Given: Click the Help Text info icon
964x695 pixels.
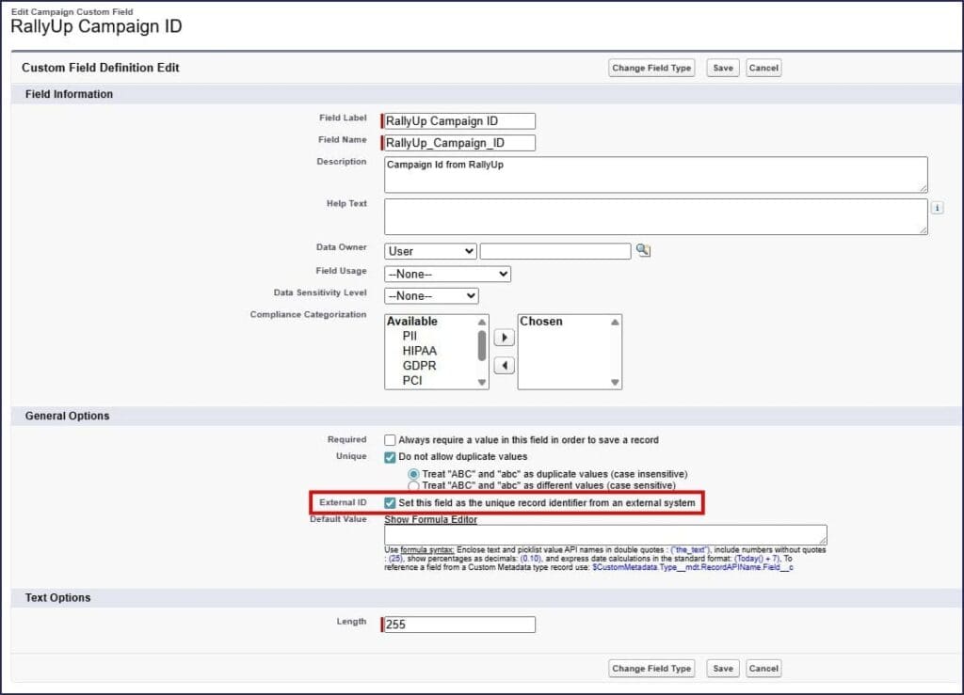Looking at the screenshot, I should (938, 208).
